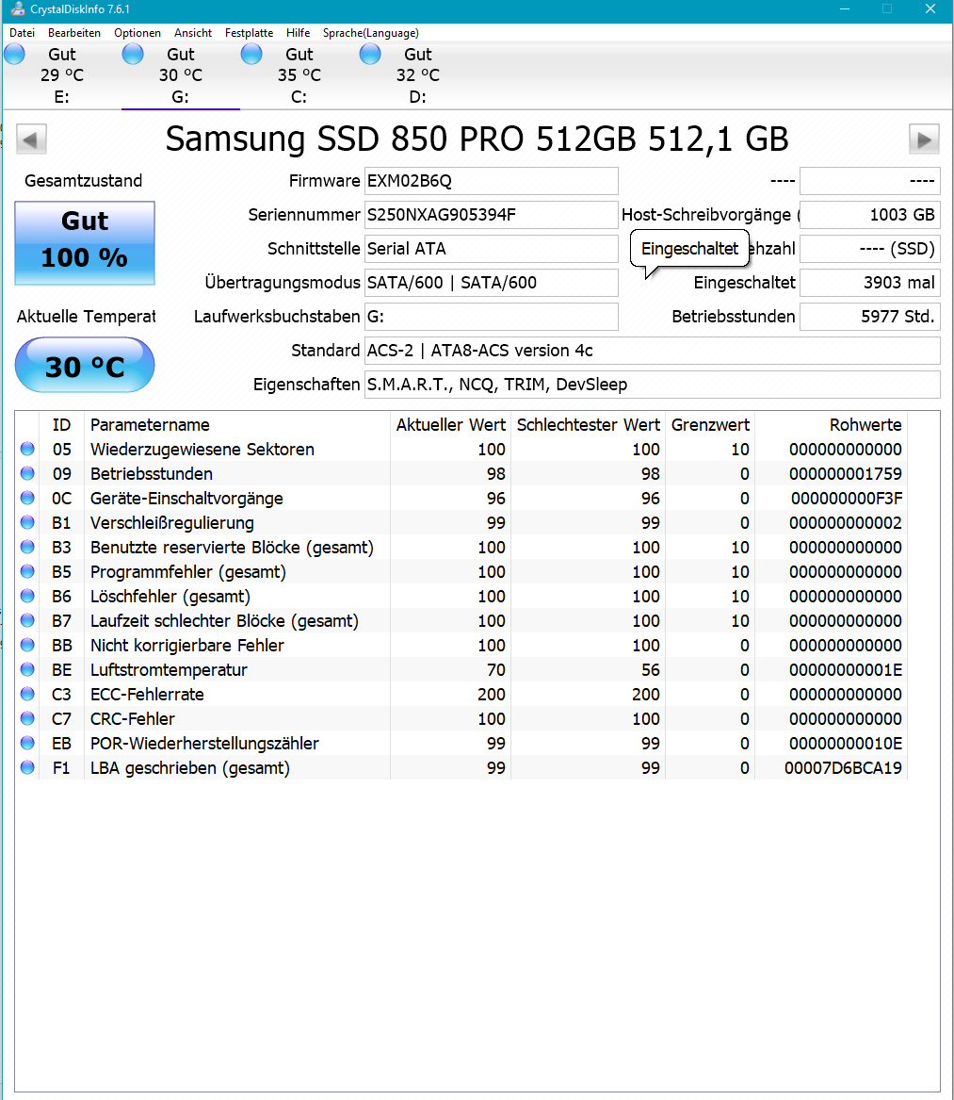The width and height of the screenshot is (954, 1100).
Task: Click the Schlechtester Wert column header
Action: (x=588, y=425)
